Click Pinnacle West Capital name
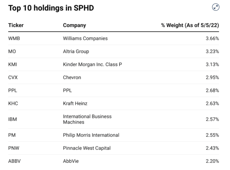The image size is (230, 170). pos(87,148)
